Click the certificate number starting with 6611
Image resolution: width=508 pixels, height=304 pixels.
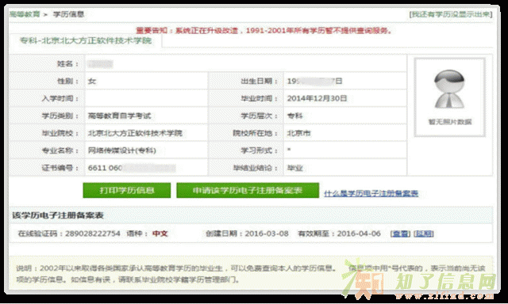[x=132, y=168]
